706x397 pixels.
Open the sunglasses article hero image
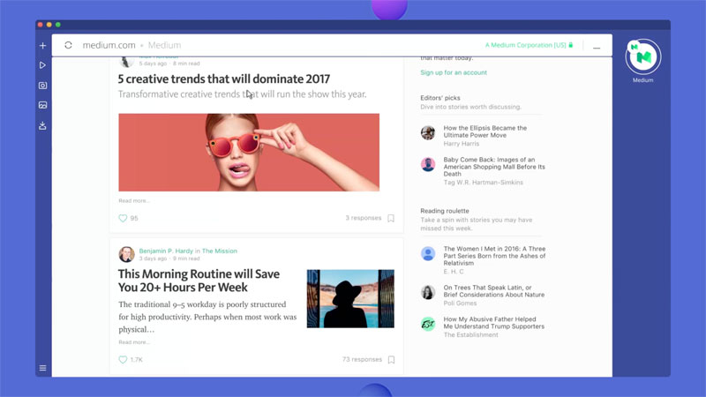pyautogui.click(x=249, y=152)
